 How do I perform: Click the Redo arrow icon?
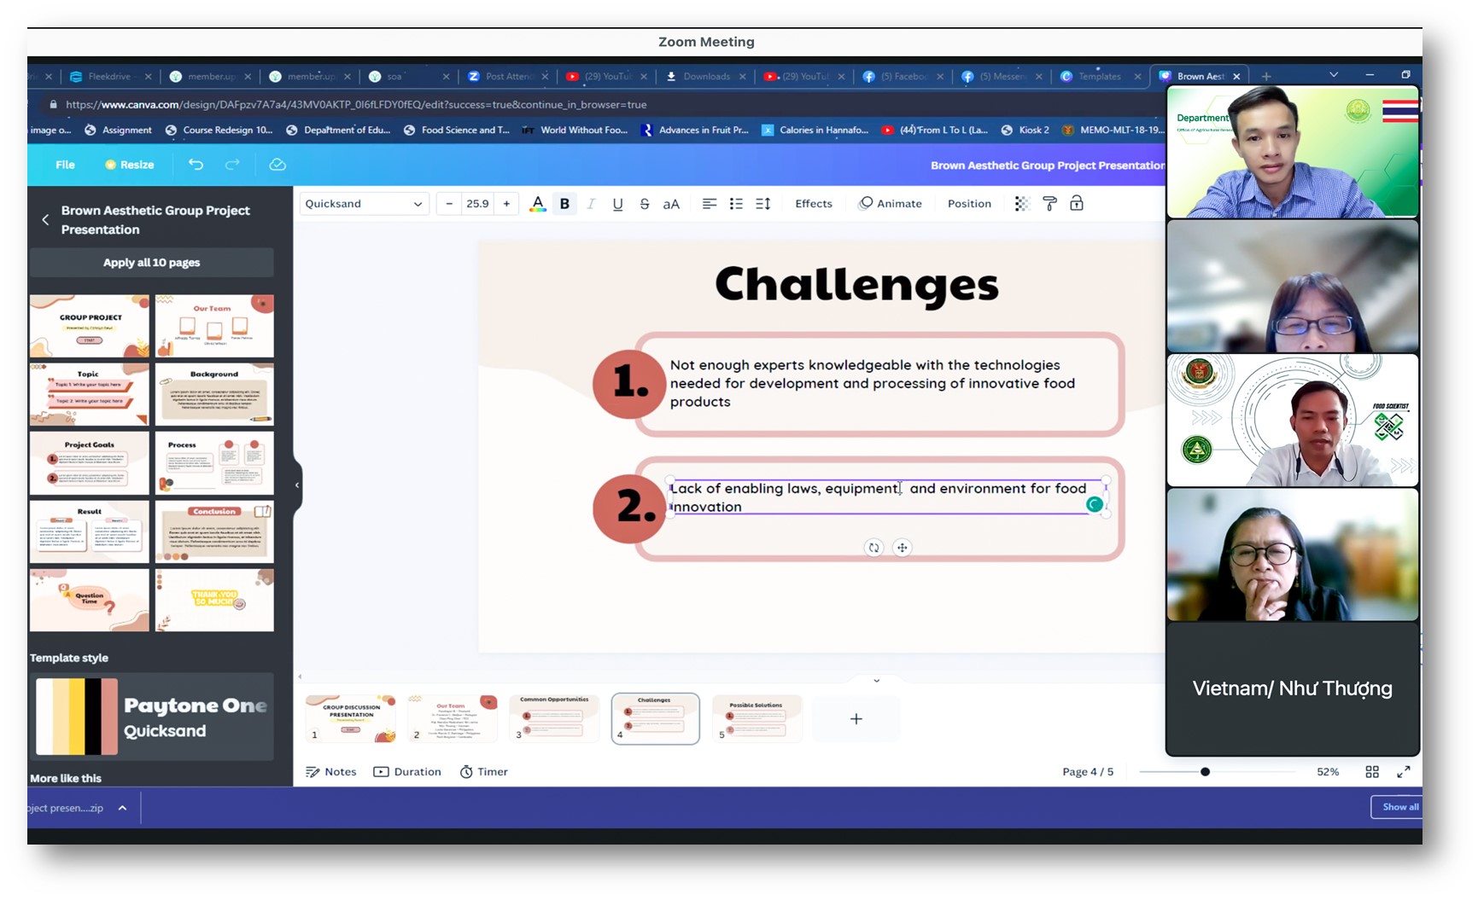click(232, 165)
